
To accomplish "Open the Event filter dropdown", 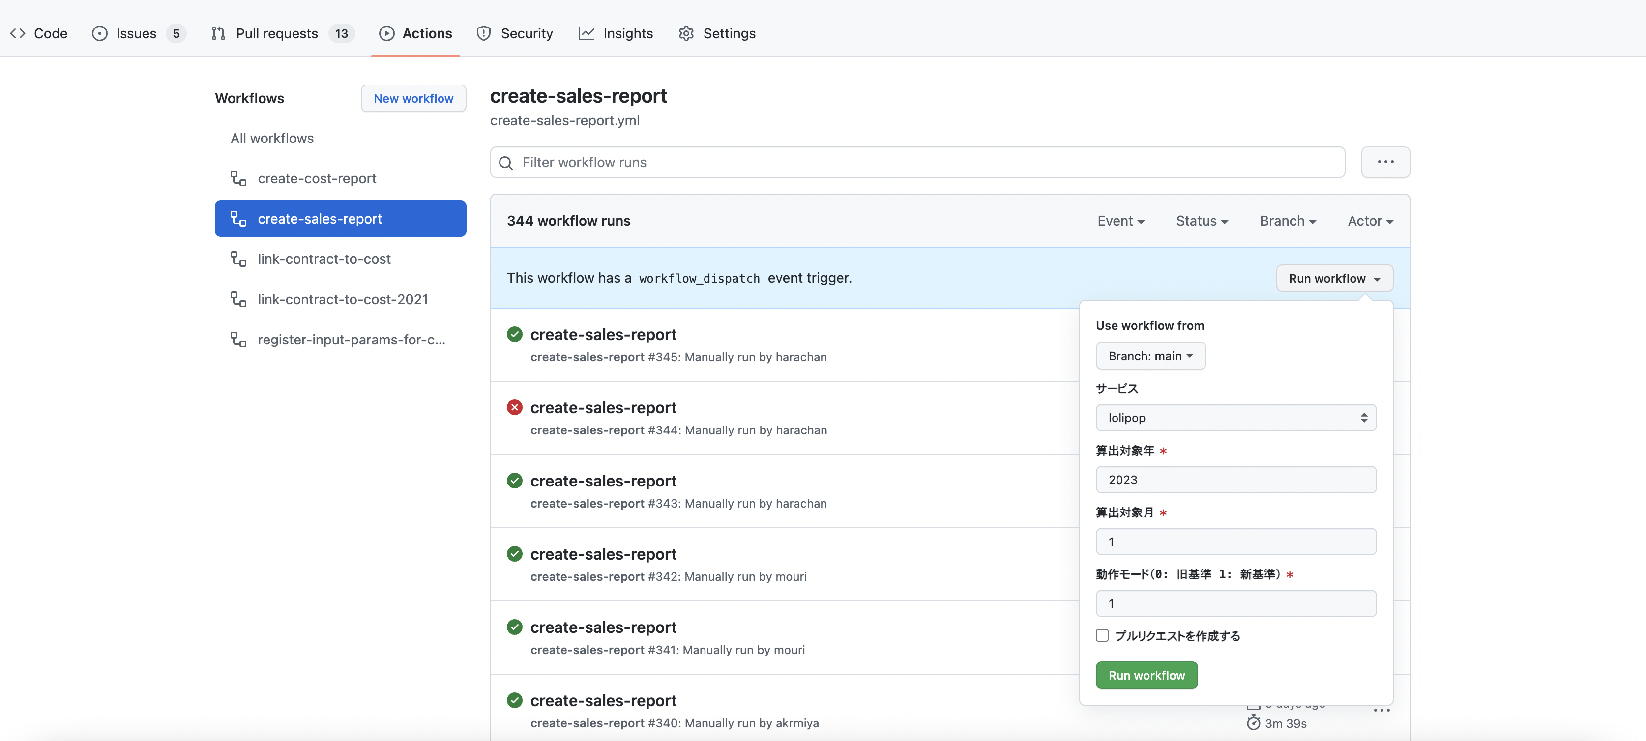I will coord(1121,220).
